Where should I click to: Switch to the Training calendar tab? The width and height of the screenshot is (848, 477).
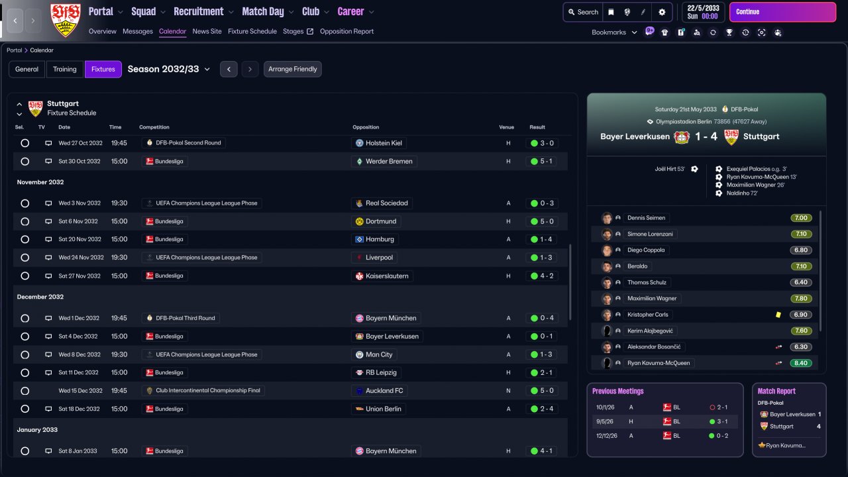click(65, 69)
